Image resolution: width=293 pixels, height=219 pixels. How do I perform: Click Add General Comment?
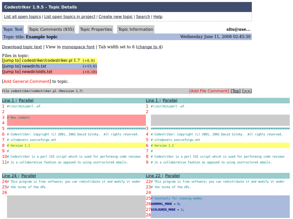point(27,81)
